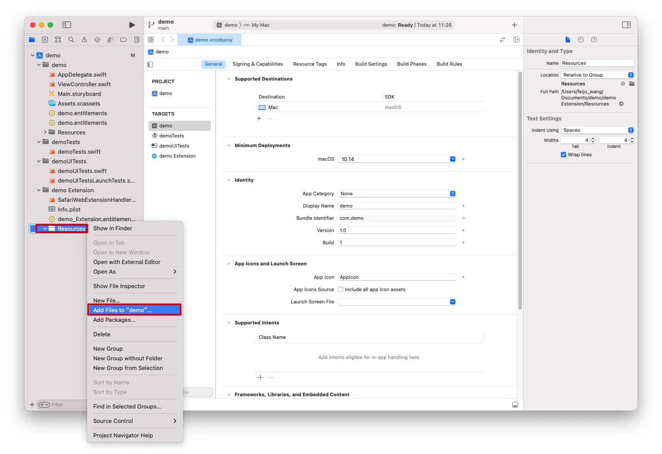This screenshot has height=454, width=662.
Task: Collapse the Identity section
Action: (x=229, y=180)
